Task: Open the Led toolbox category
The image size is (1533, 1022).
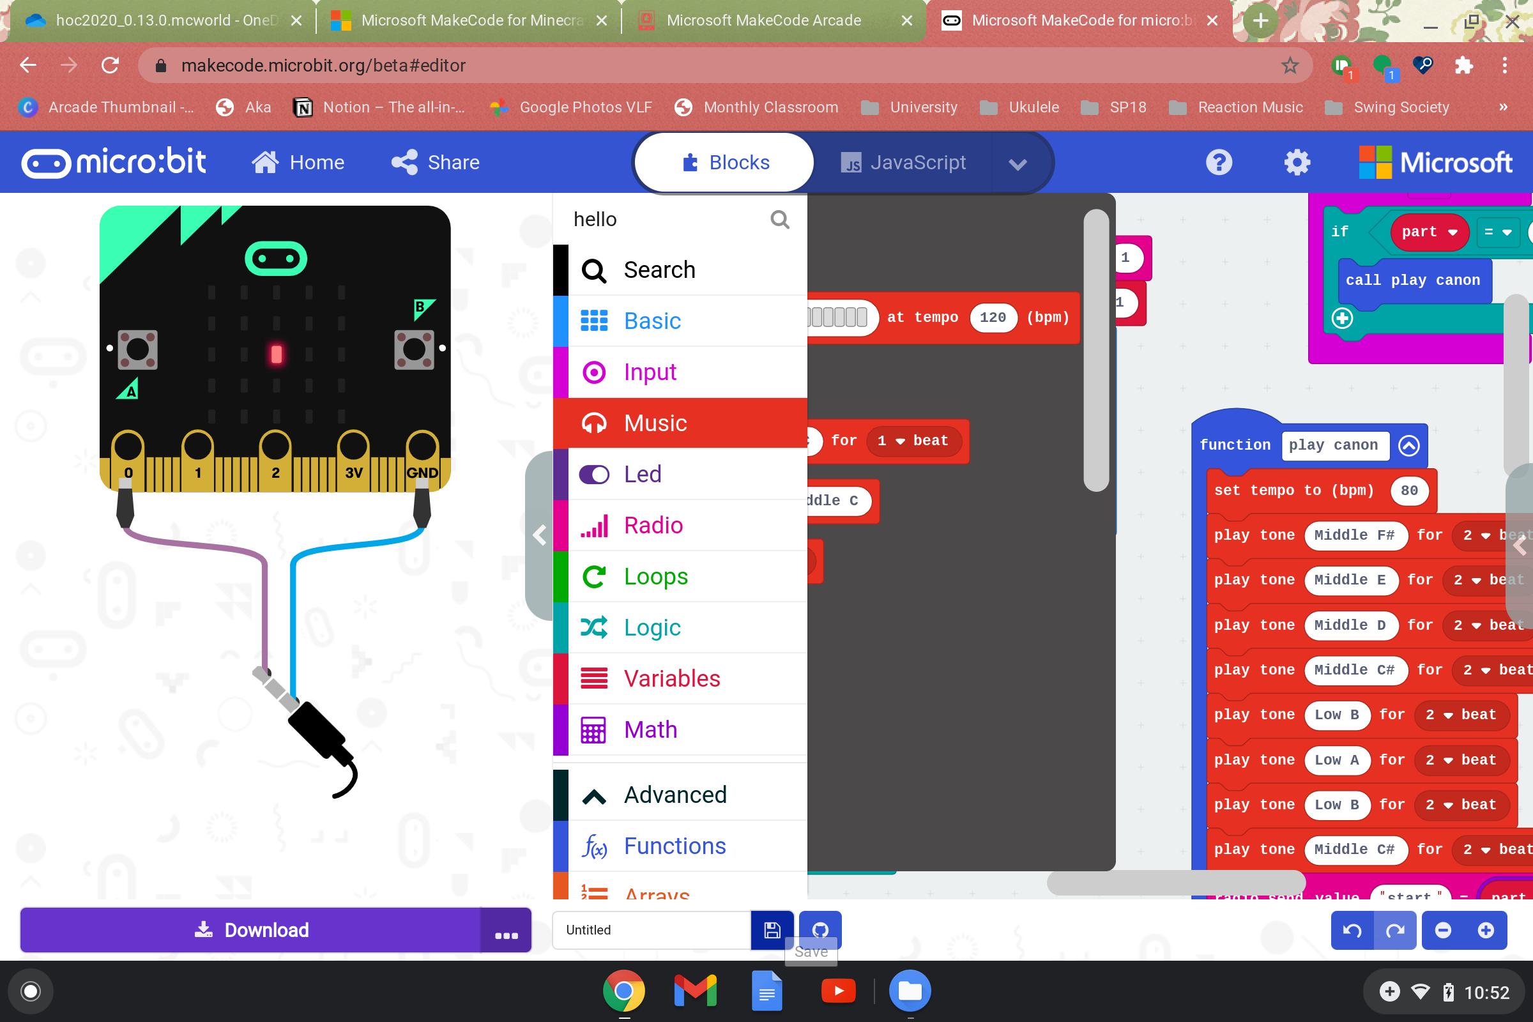Action: pyautogui.click(x=680, y=474)
